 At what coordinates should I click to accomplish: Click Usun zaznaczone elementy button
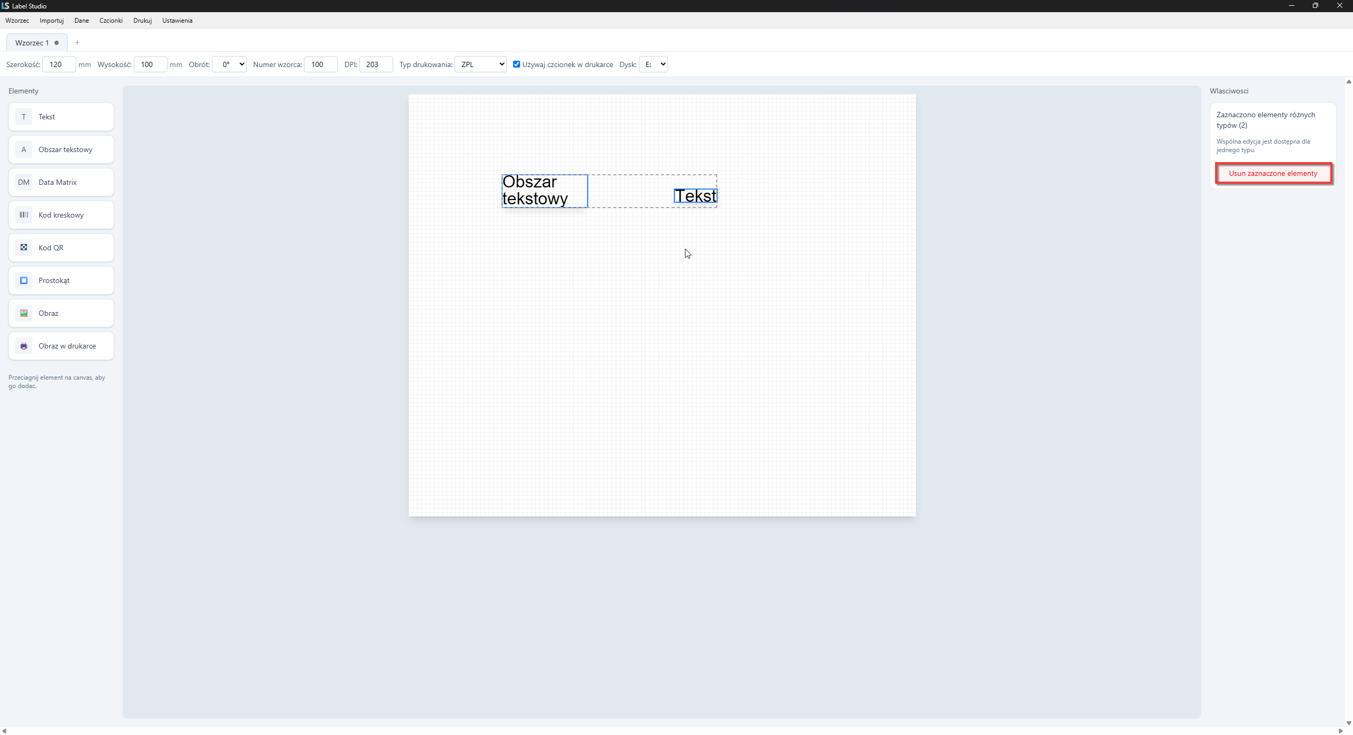pos(1273,173)
